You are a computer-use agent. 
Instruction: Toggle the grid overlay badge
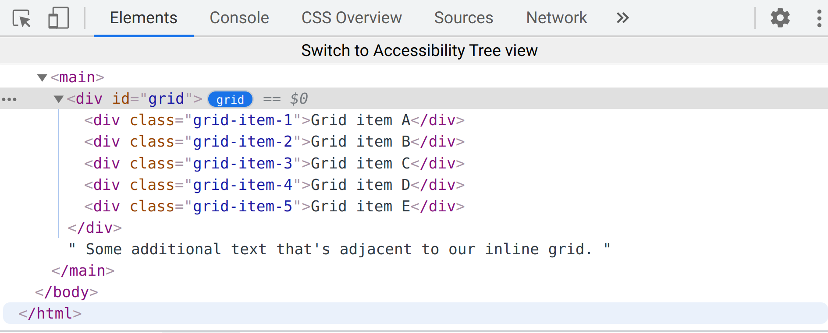point(230,99)
